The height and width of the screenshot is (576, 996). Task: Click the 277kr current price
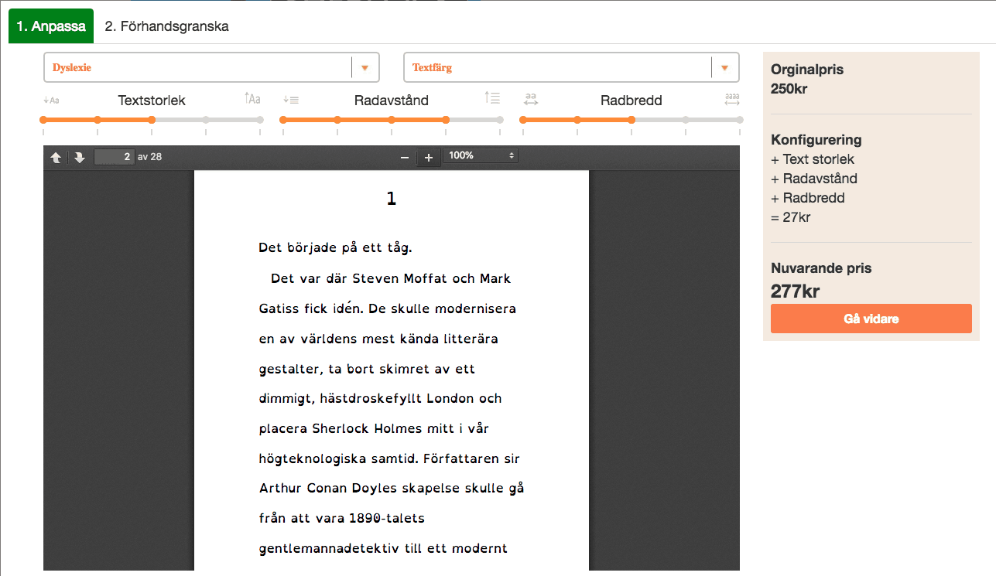796,291
